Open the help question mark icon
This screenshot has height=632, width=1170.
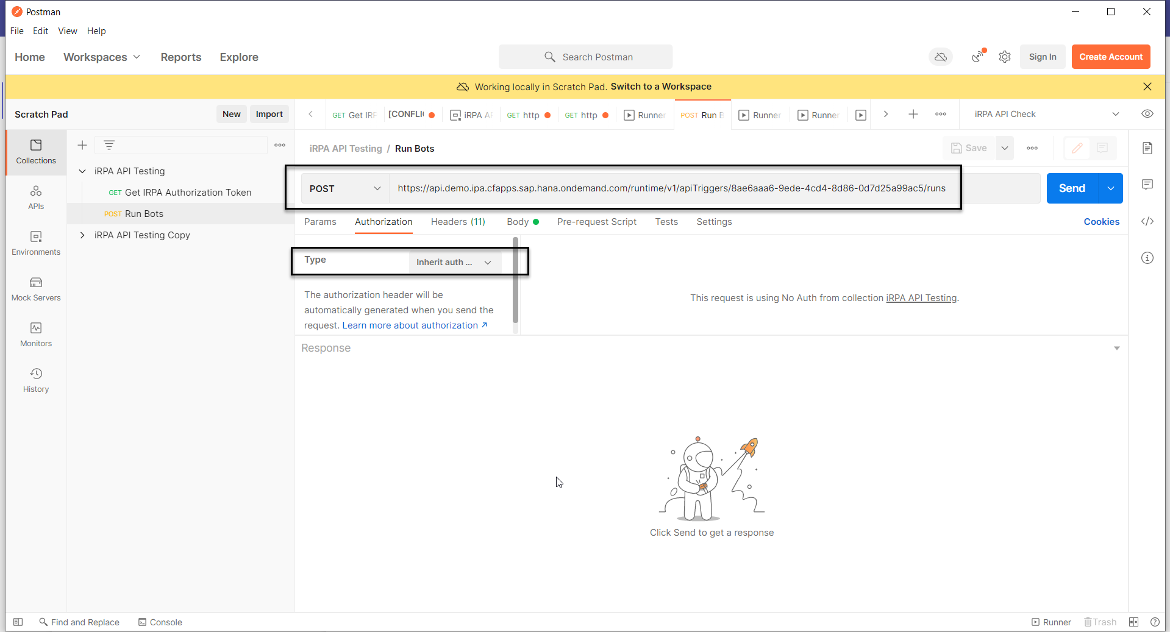pyautogui.click(x=1155, y=622)
